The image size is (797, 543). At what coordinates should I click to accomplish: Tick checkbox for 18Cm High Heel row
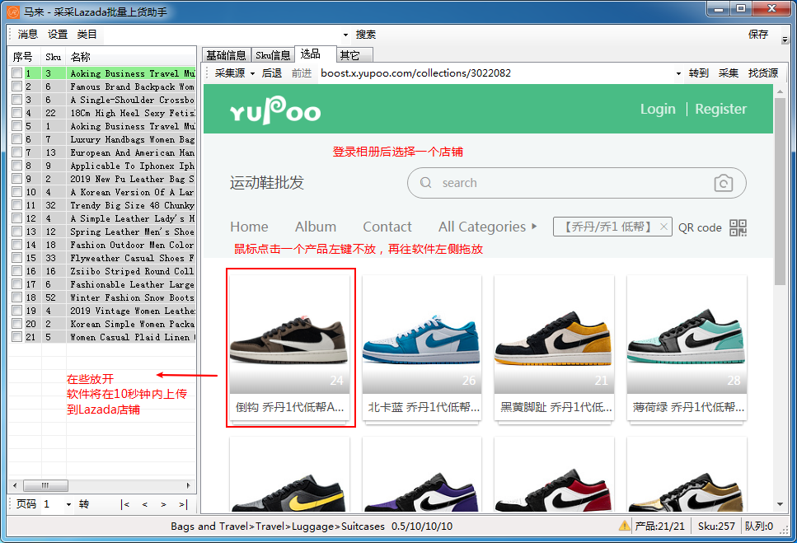[16, 113]
